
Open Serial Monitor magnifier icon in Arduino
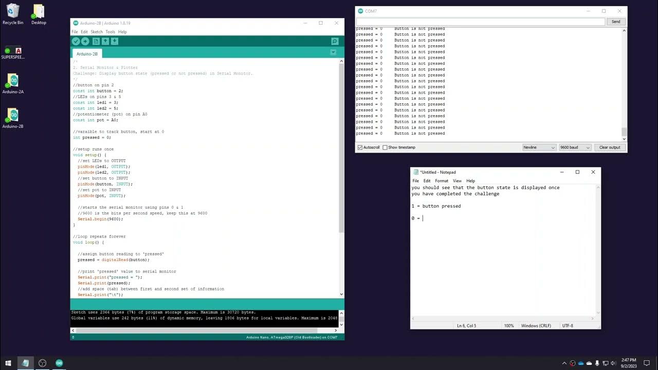click(x=335, y=41)
